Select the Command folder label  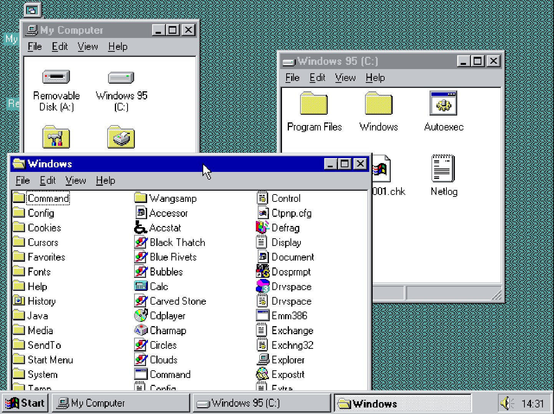pos(48,198)
